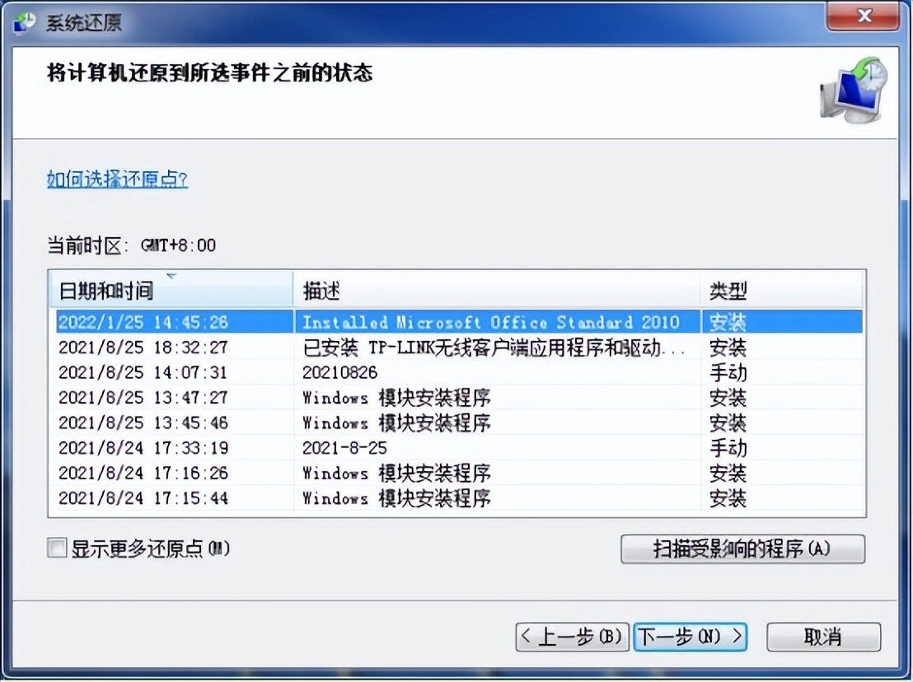Enable 显示更多还原点 checkbox
Viewport: 913px width, 682px height.
[54, 547]
